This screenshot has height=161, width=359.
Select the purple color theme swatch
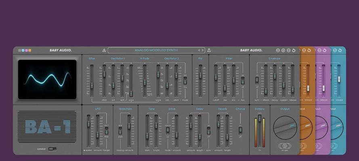26,50
